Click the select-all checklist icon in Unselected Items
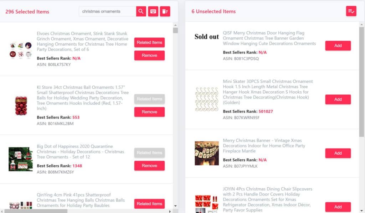This screenshot has height=213, width=365. [x=351, y=11]
